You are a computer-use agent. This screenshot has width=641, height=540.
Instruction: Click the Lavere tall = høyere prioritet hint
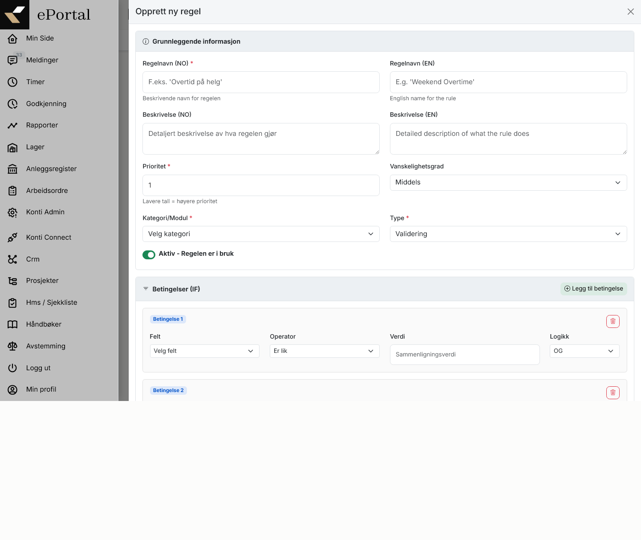[x=180, y=201]
